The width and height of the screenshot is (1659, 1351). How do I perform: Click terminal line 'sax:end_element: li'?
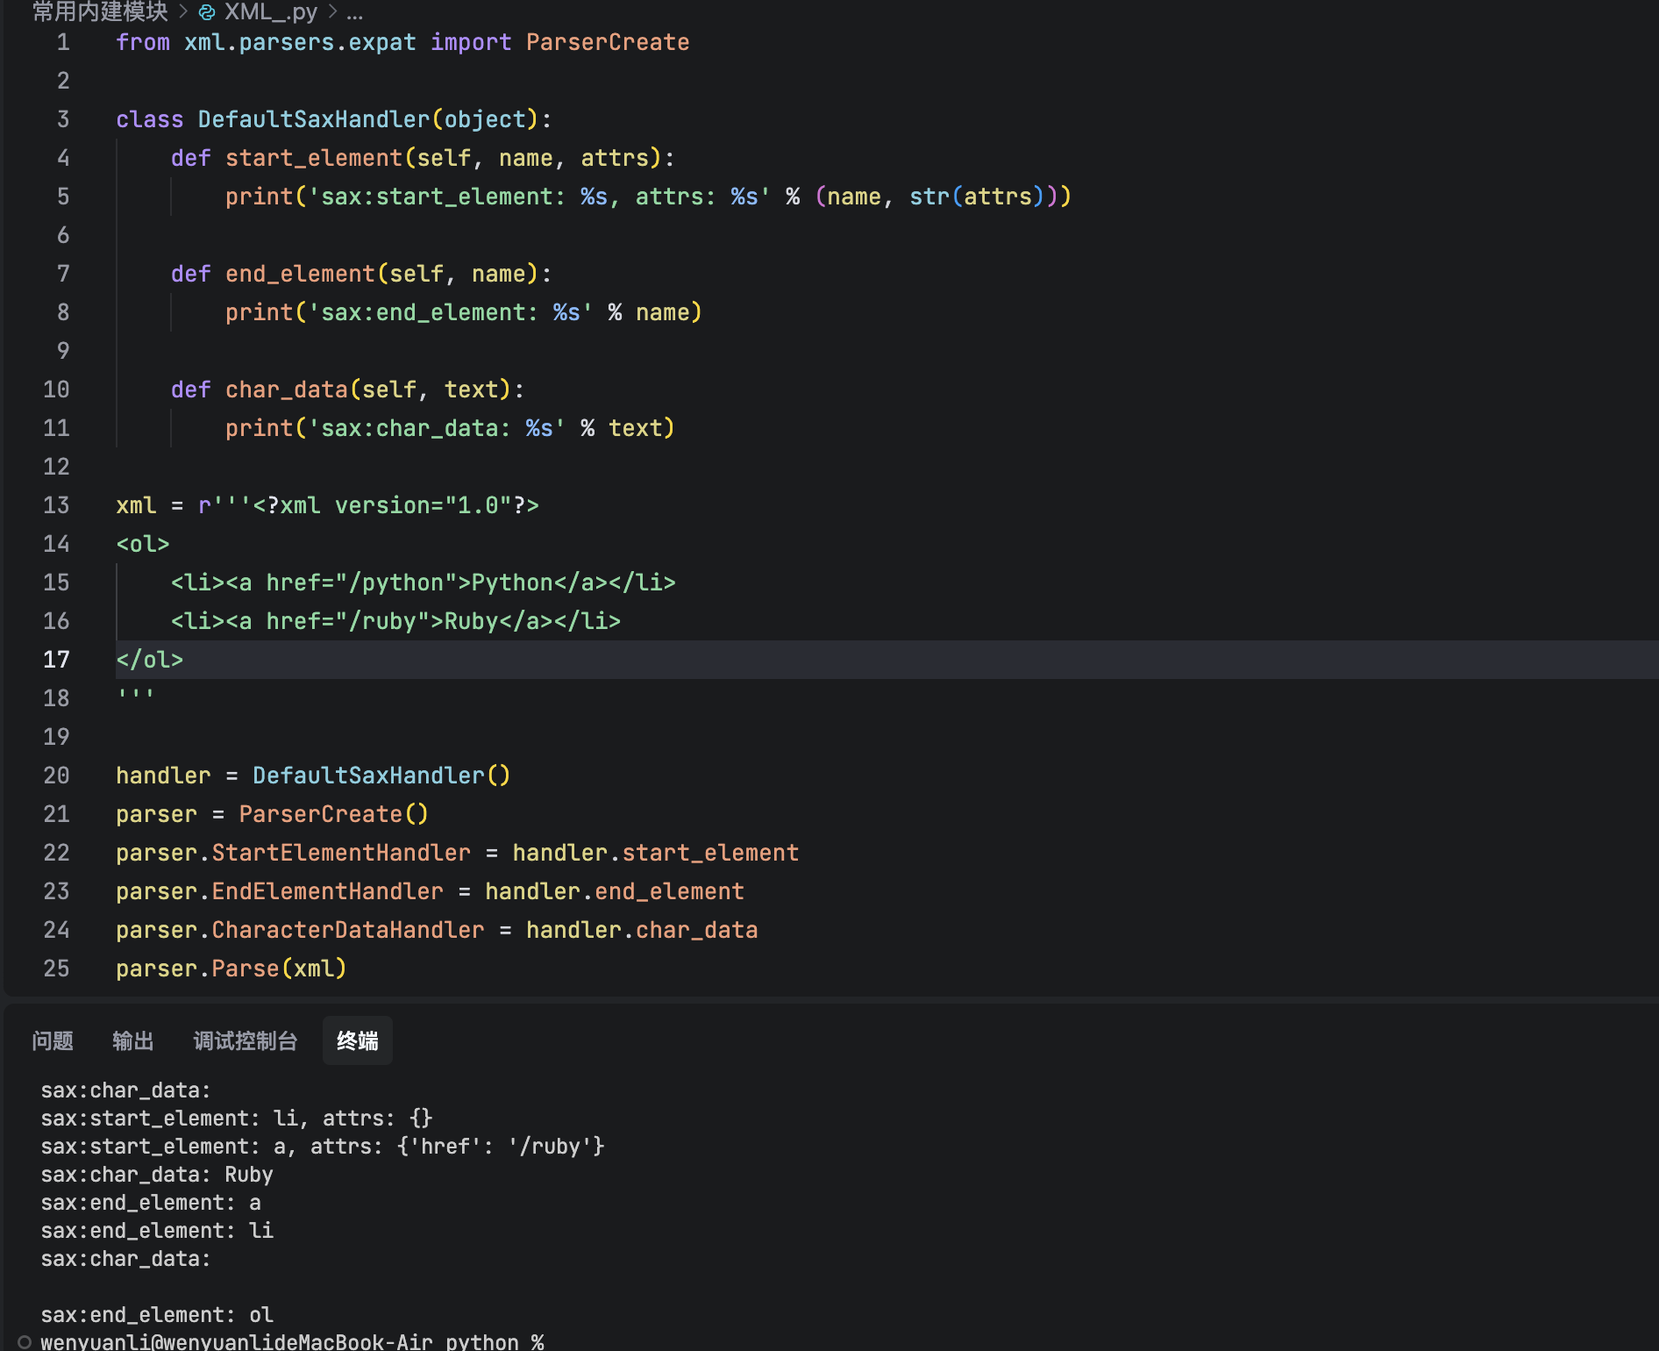(157, 1230)
